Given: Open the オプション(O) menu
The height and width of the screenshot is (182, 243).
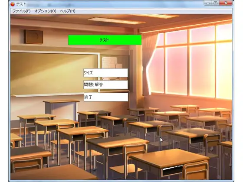Looking at the screenshot, I should pyautogui.click(x=45, y=11).
